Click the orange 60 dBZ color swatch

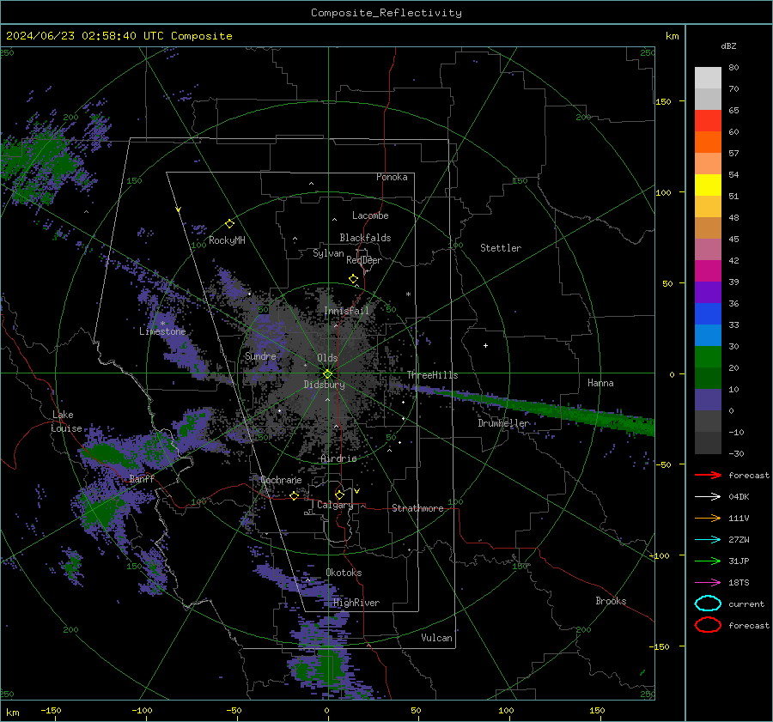coord(708,142)
